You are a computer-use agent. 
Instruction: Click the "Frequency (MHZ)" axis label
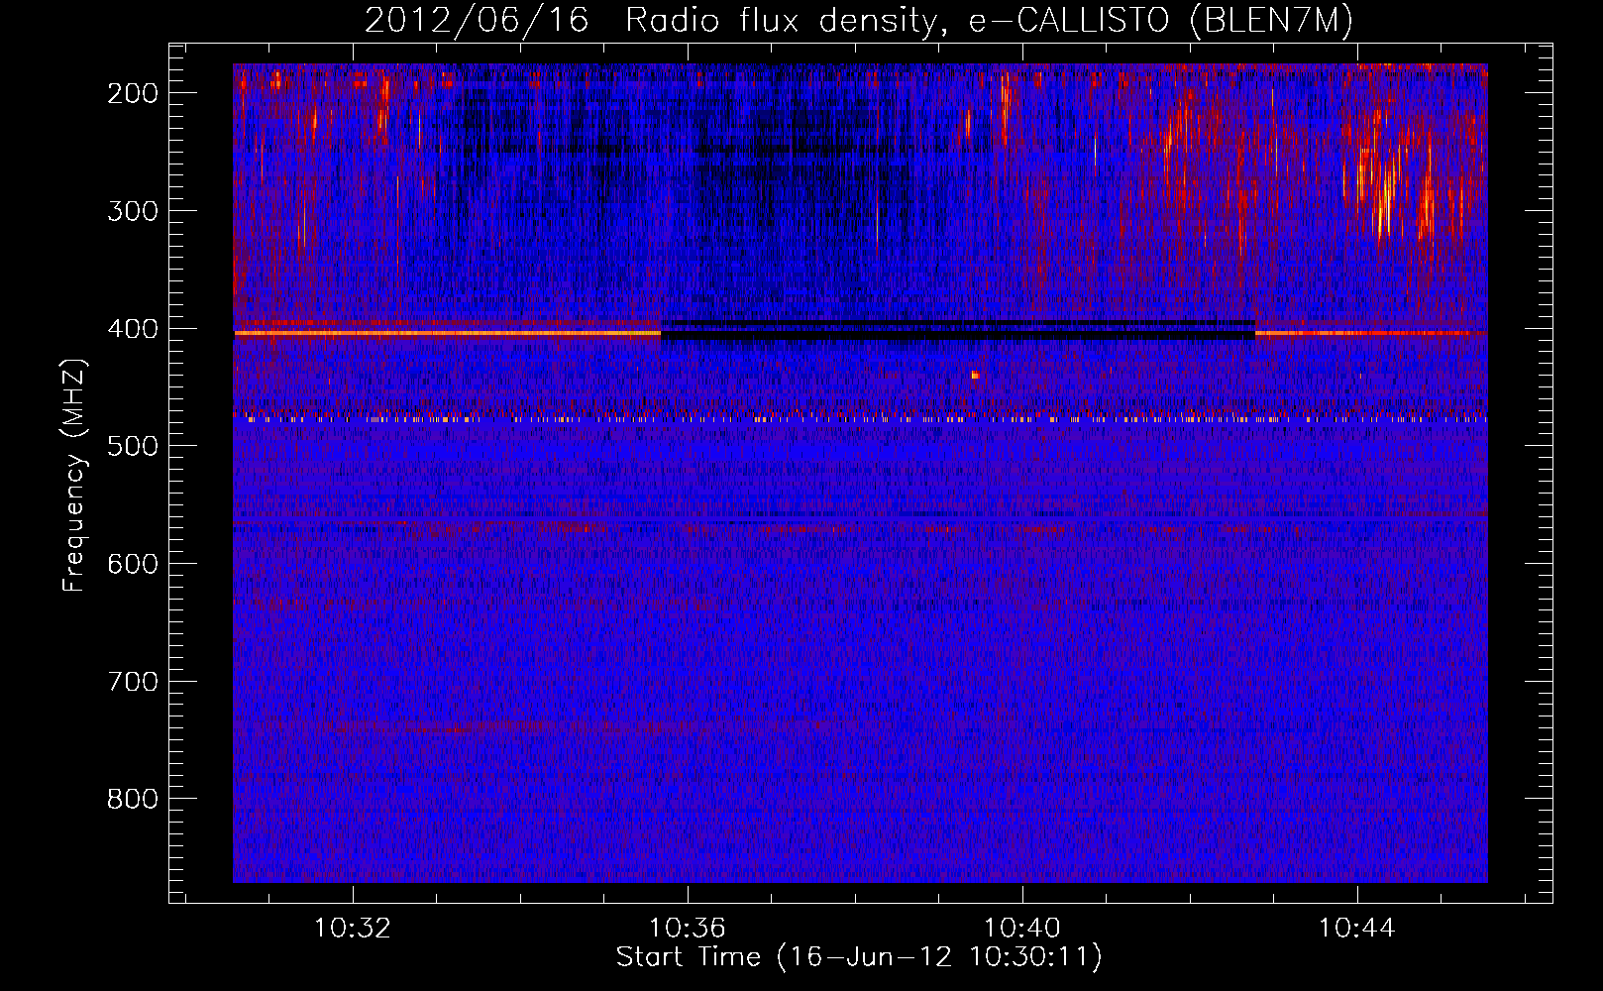[x=74, y=475]
